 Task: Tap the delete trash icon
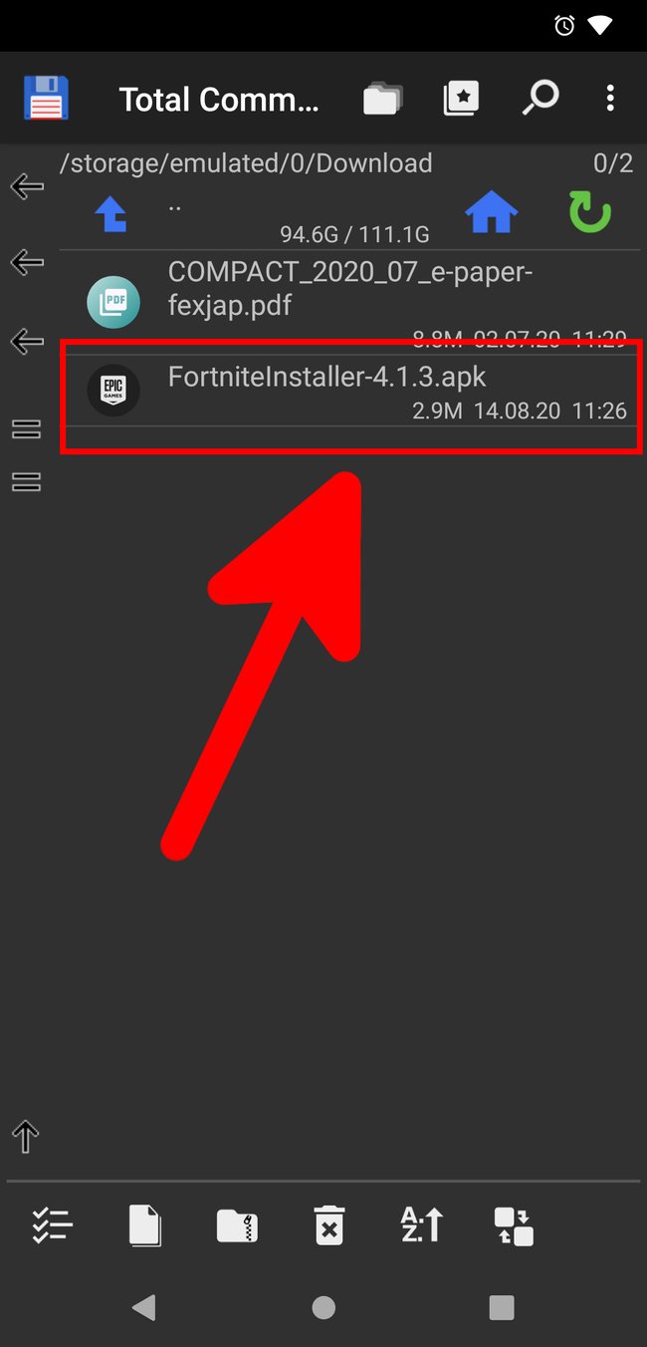329,1225
